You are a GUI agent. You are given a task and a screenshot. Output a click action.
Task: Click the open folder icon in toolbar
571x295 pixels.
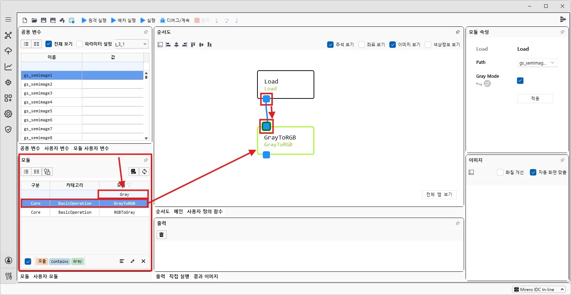[34, 20]
